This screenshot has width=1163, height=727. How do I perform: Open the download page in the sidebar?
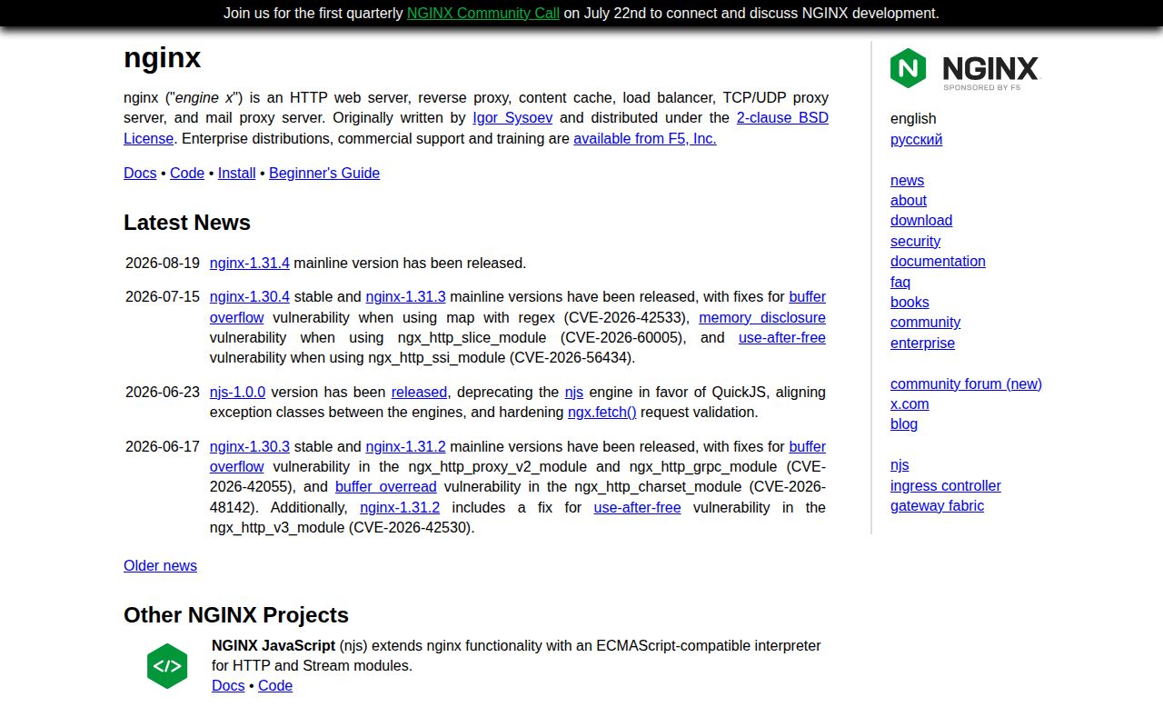(921, 221)
